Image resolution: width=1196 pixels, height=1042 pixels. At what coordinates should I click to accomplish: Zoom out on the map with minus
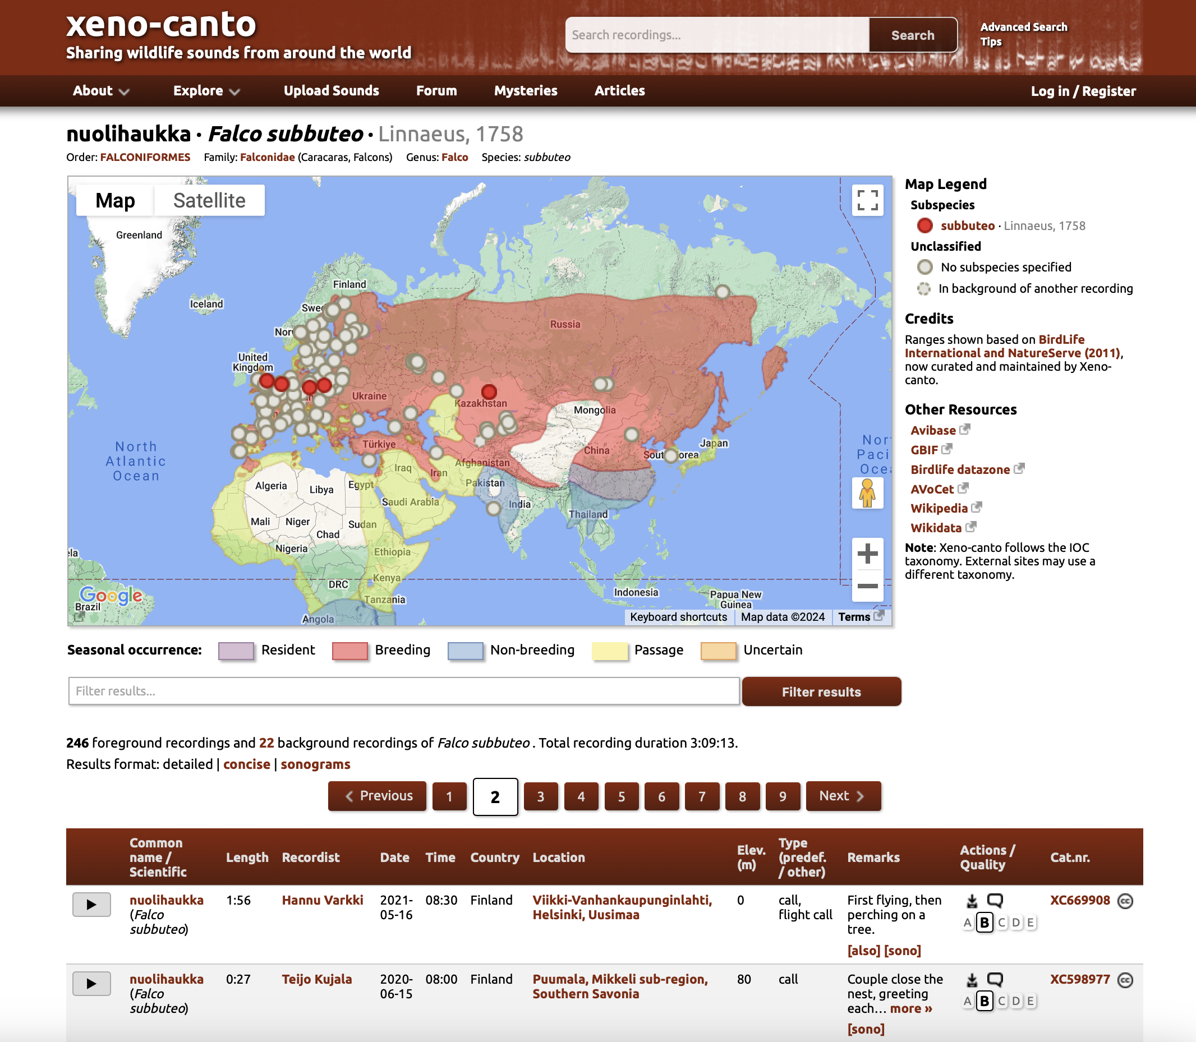pos(867,585)
